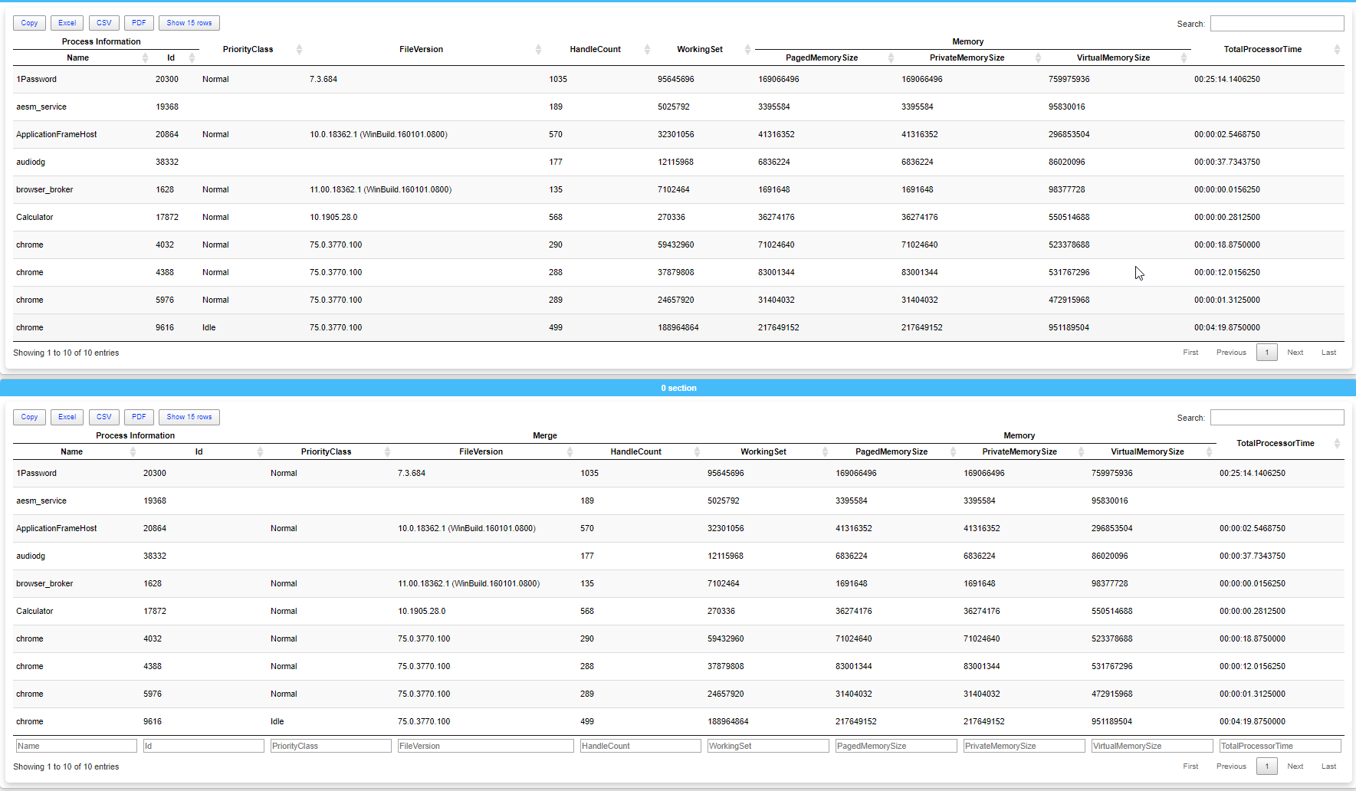Download the top table as CSV
The width and height of the screenshot is (1356, 791).
coord(103,22)
